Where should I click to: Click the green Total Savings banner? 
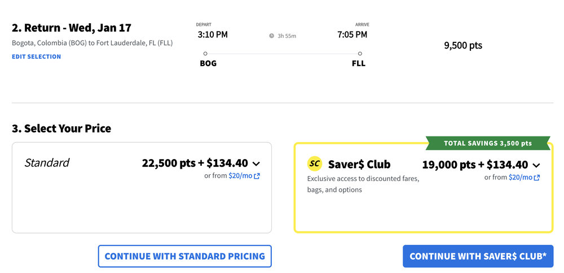coord(488,143)
